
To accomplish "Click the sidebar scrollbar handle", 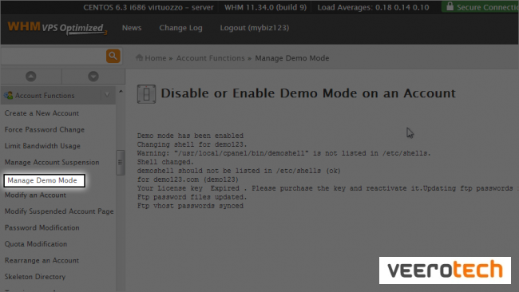I will [x=120, y=163].
